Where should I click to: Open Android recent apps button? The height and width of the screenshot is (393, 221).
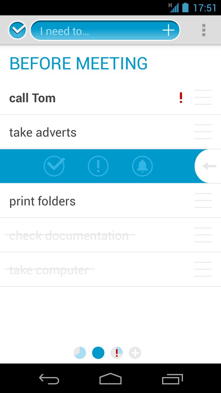(x=172, y=379)
